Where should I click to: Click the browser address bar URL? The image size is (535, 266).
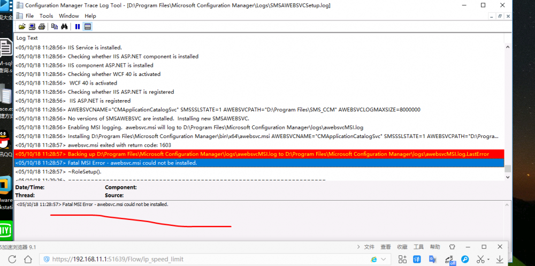point(118,259)
